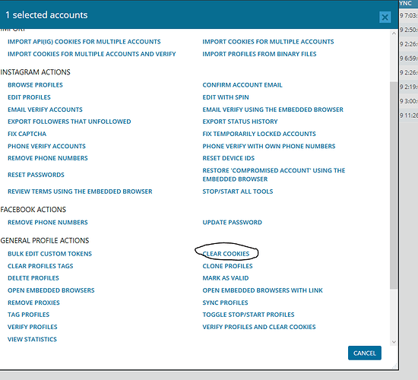Viewport: 418px width, 380px height.
Task: Choose Fix Captcha action
Action: click(x=27, y=134)
